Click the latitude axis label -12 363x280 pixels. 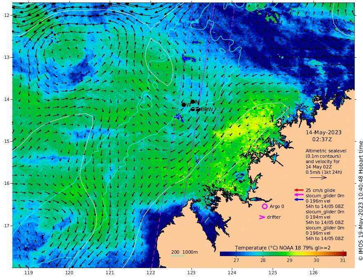pos(6,15)
